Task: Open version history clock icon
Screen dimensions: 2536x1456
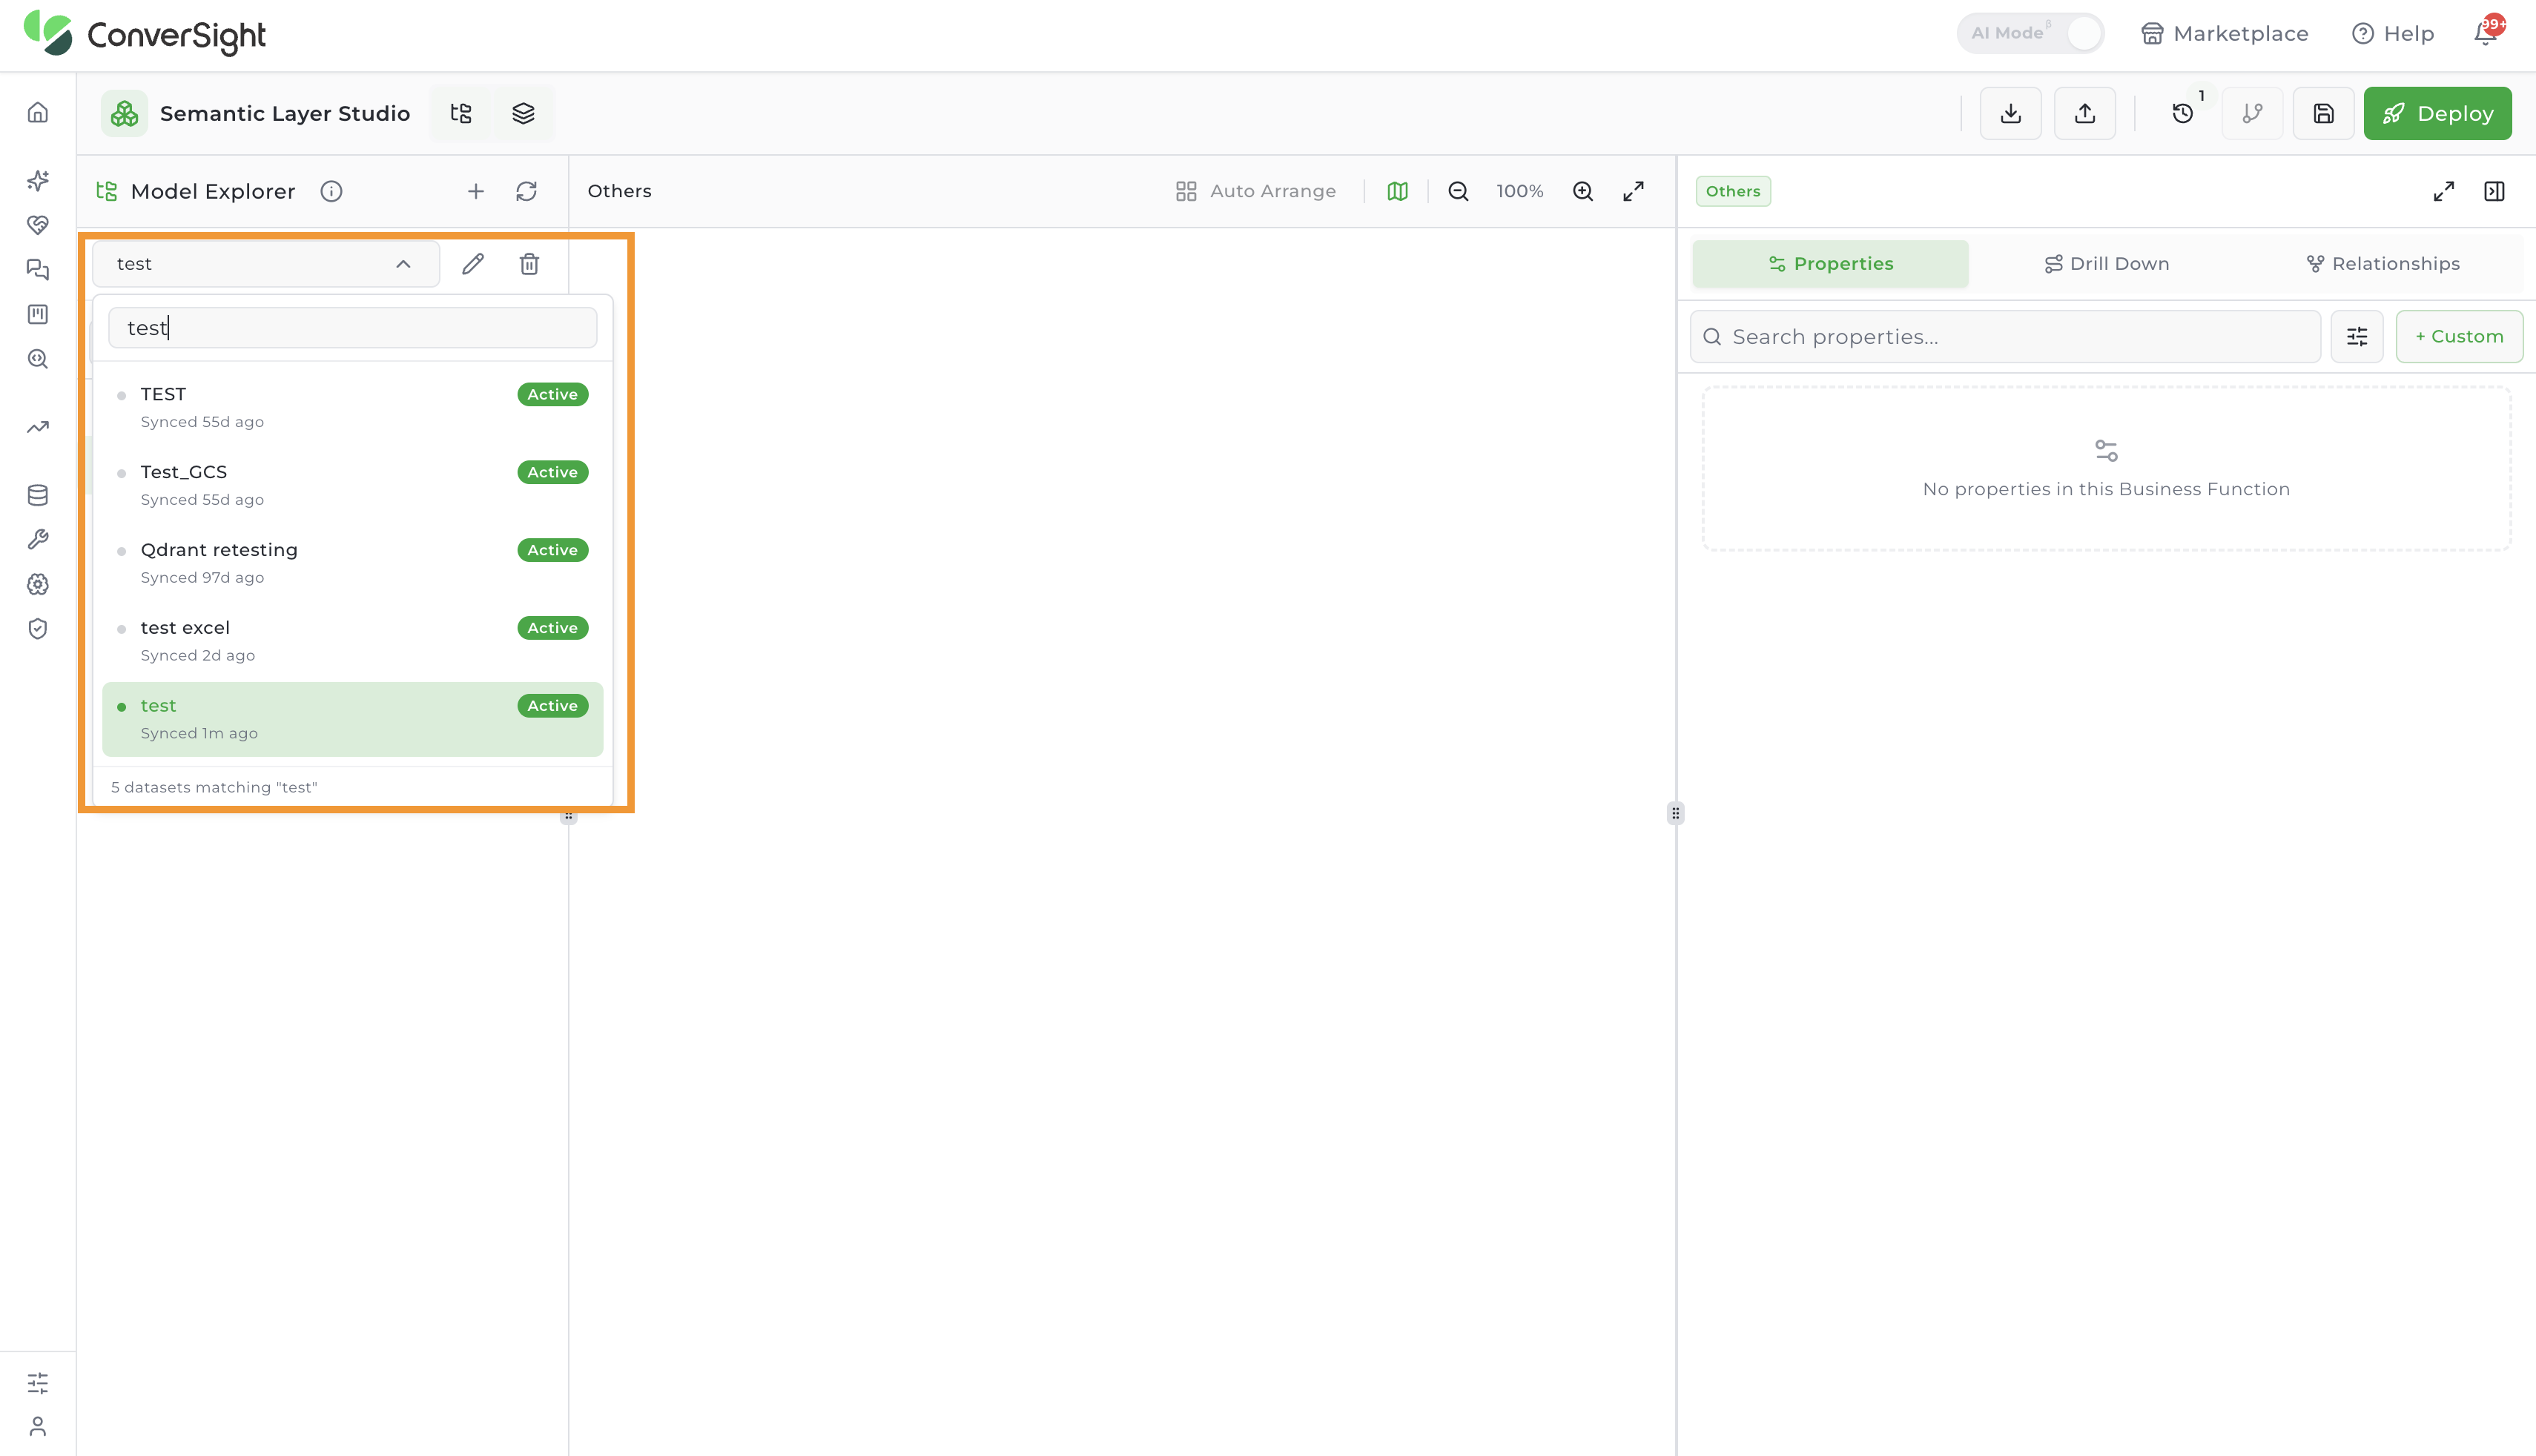Action: pyautogui.click(x=2183, y=113)
